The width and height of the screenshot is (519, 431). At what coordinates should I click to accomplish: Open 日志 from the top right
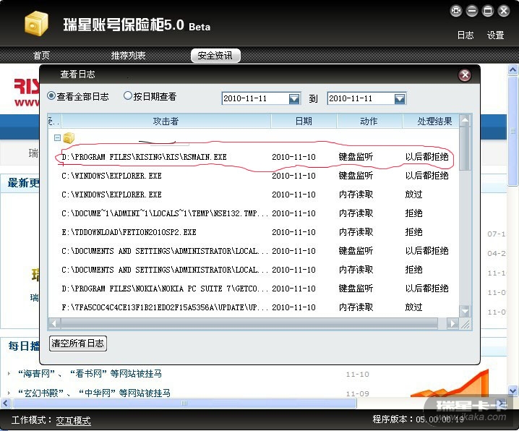coord(466,35)
